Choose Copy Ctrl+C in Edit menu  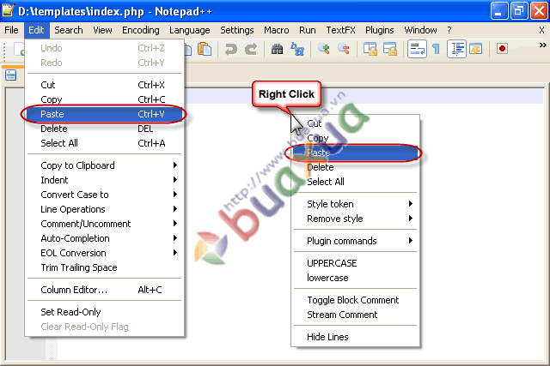(105, 99)
